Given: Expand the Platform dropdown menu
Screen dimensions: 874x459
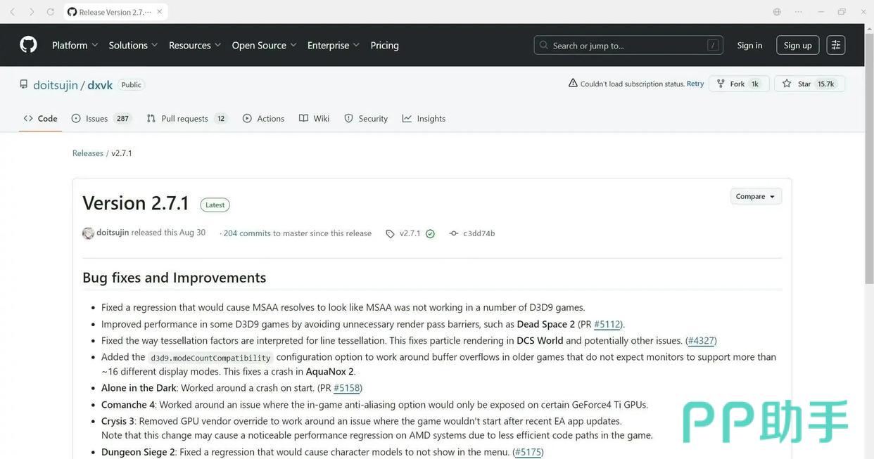Looking at the screenshot, I should 75,45.
